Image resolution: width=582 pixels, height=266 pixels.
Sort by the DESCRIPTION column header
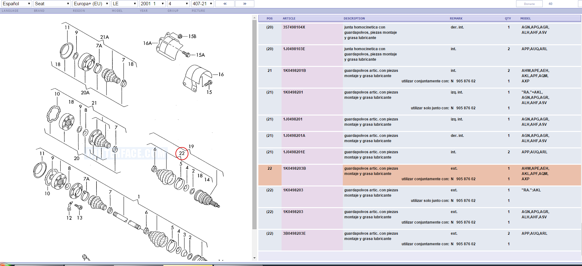[x=354, y=19]
